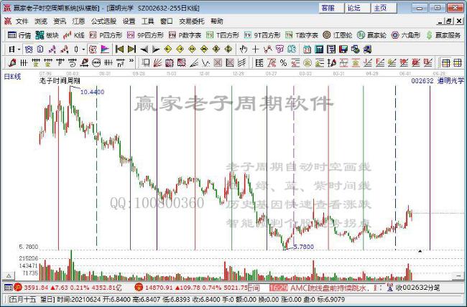467x307 pixels.
Task: Click the red pencil drawing icon
Action: tap(12, 63)
